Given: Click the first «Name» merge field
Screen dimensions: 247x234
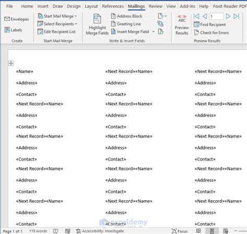Looking at the screenshot, I should pos(24,71).
